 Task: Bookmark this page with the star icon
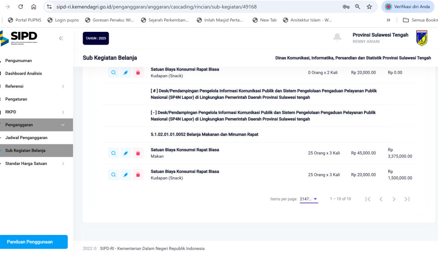pos(369,7)
